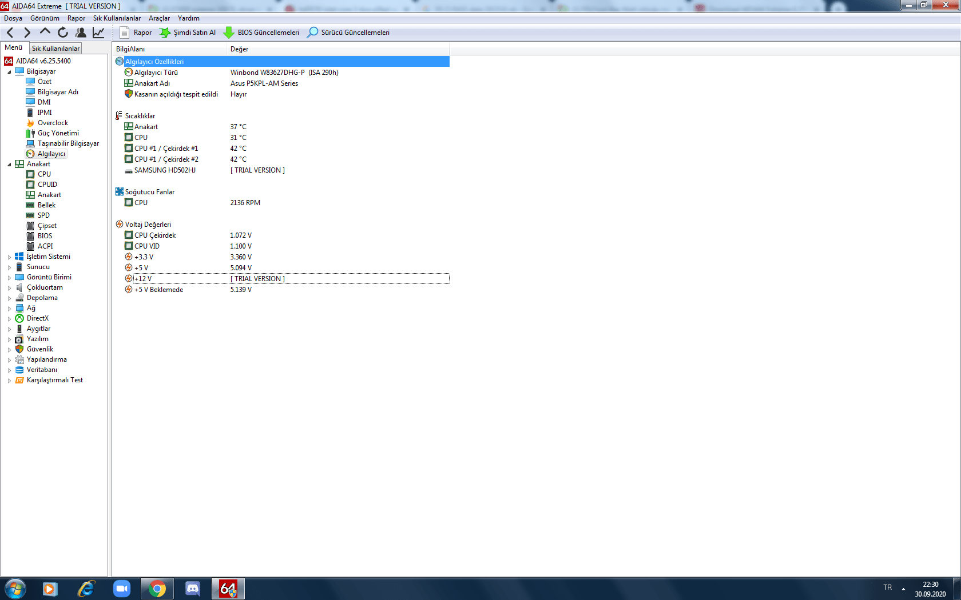Open the Sık Kullanılanlar menu

117,18
